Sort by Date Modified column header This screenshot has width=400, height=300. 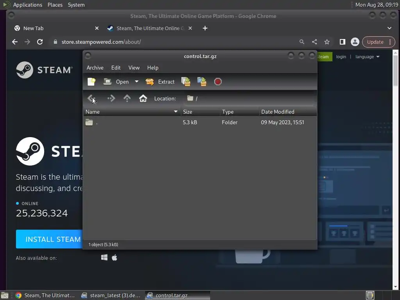click(288, 112)
